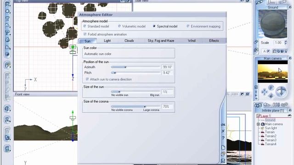
Task: Click the load atmosphere folder icon
Action: [223, 154]
